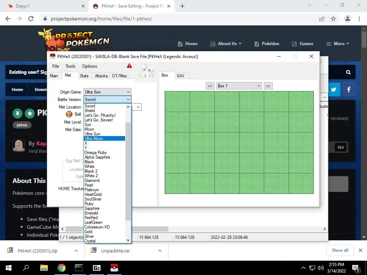Open Chrome from the taskbar
367x275 pixels.
62,268
